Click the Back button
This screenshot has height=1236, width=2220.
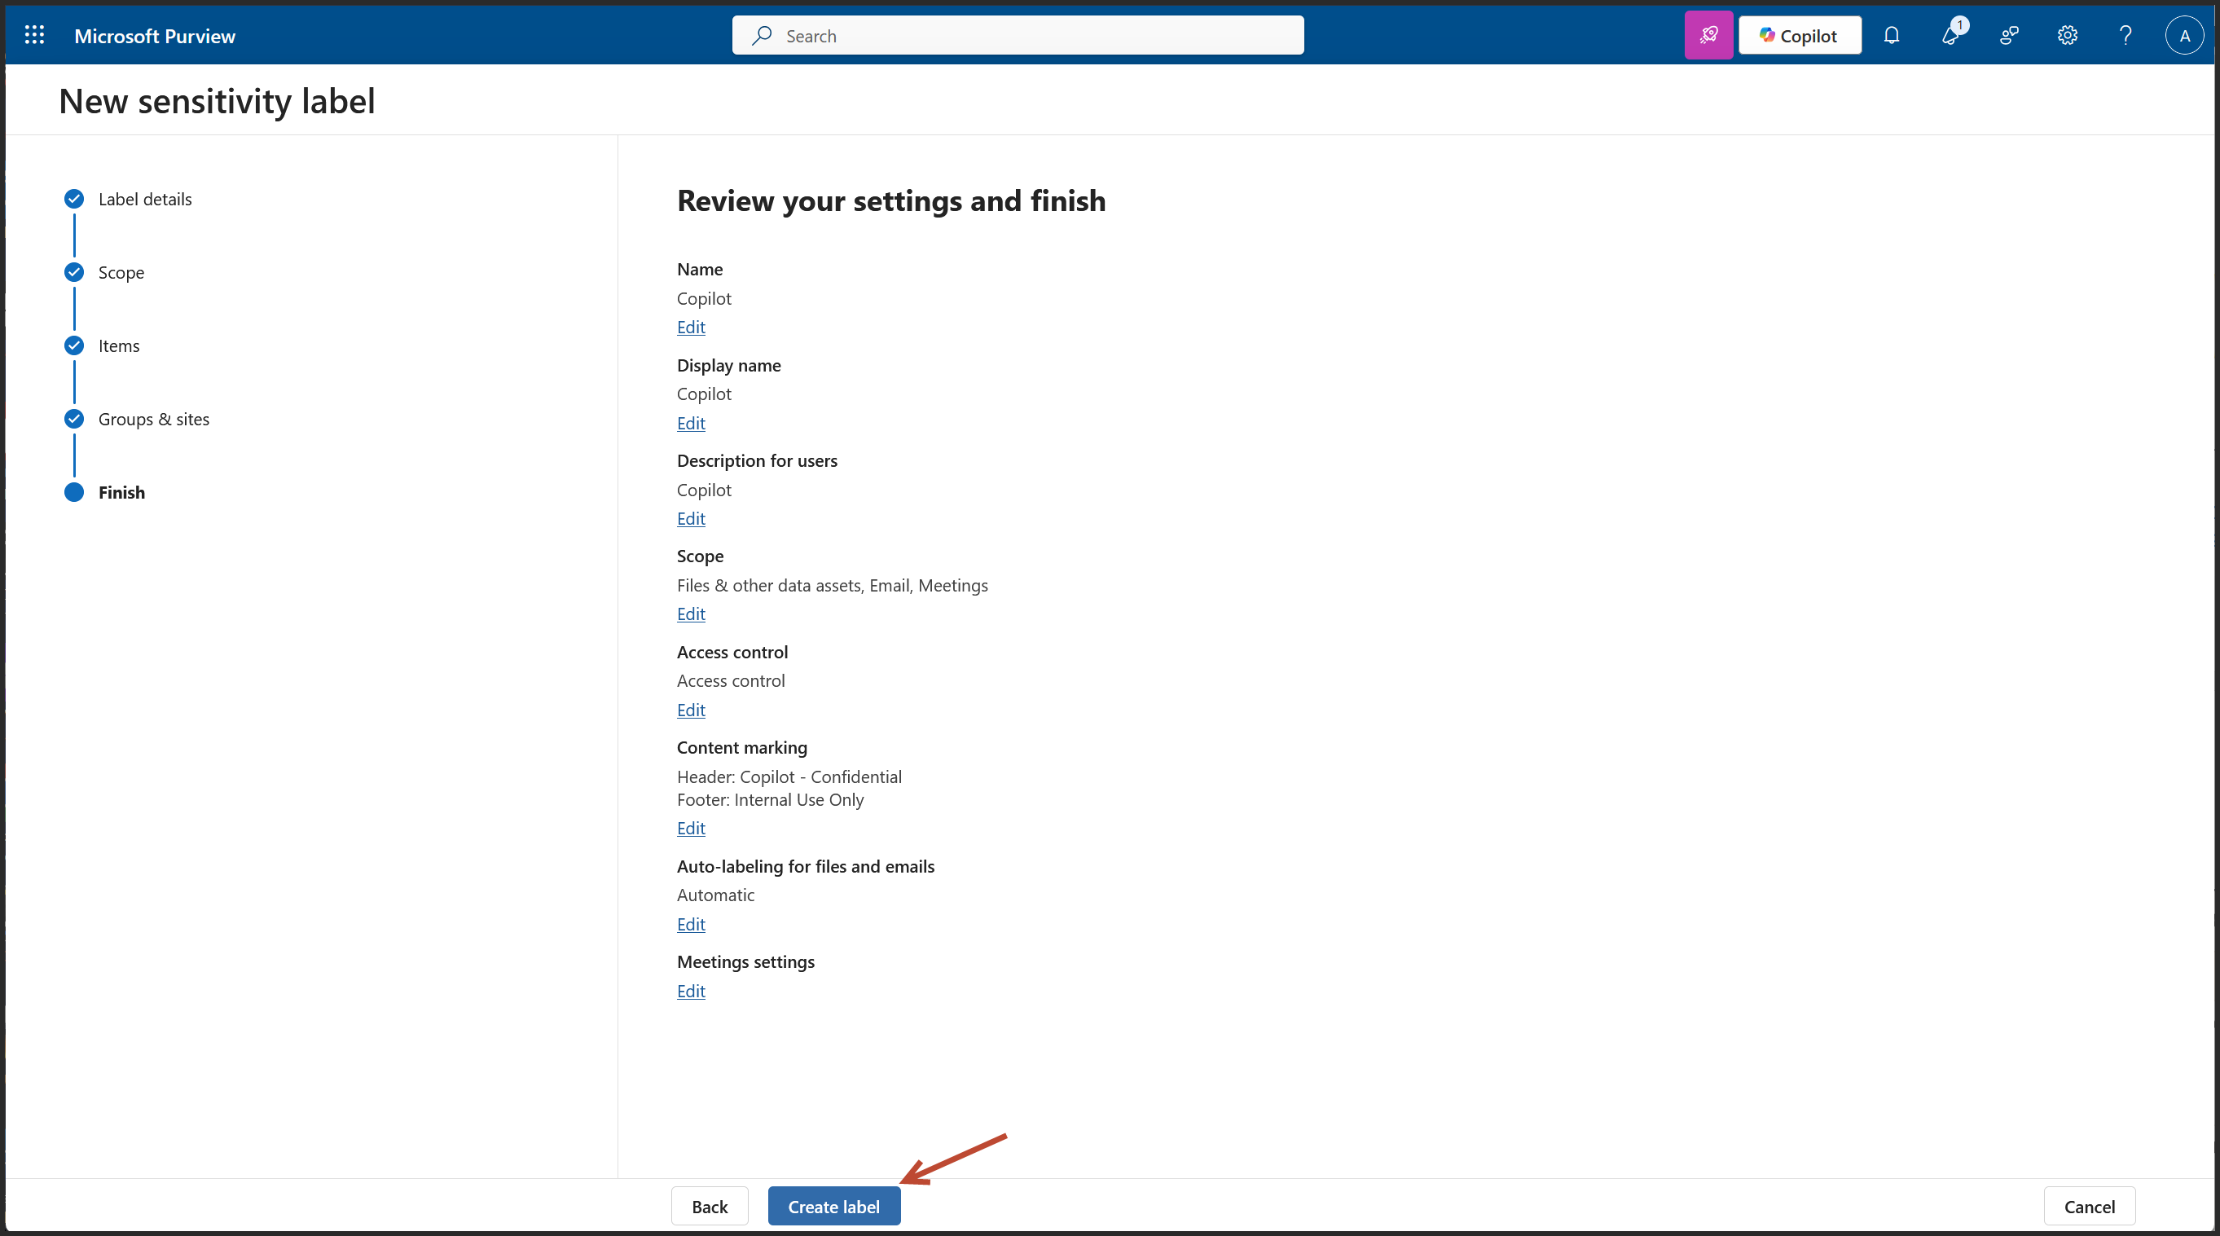tap(710, 1206)
